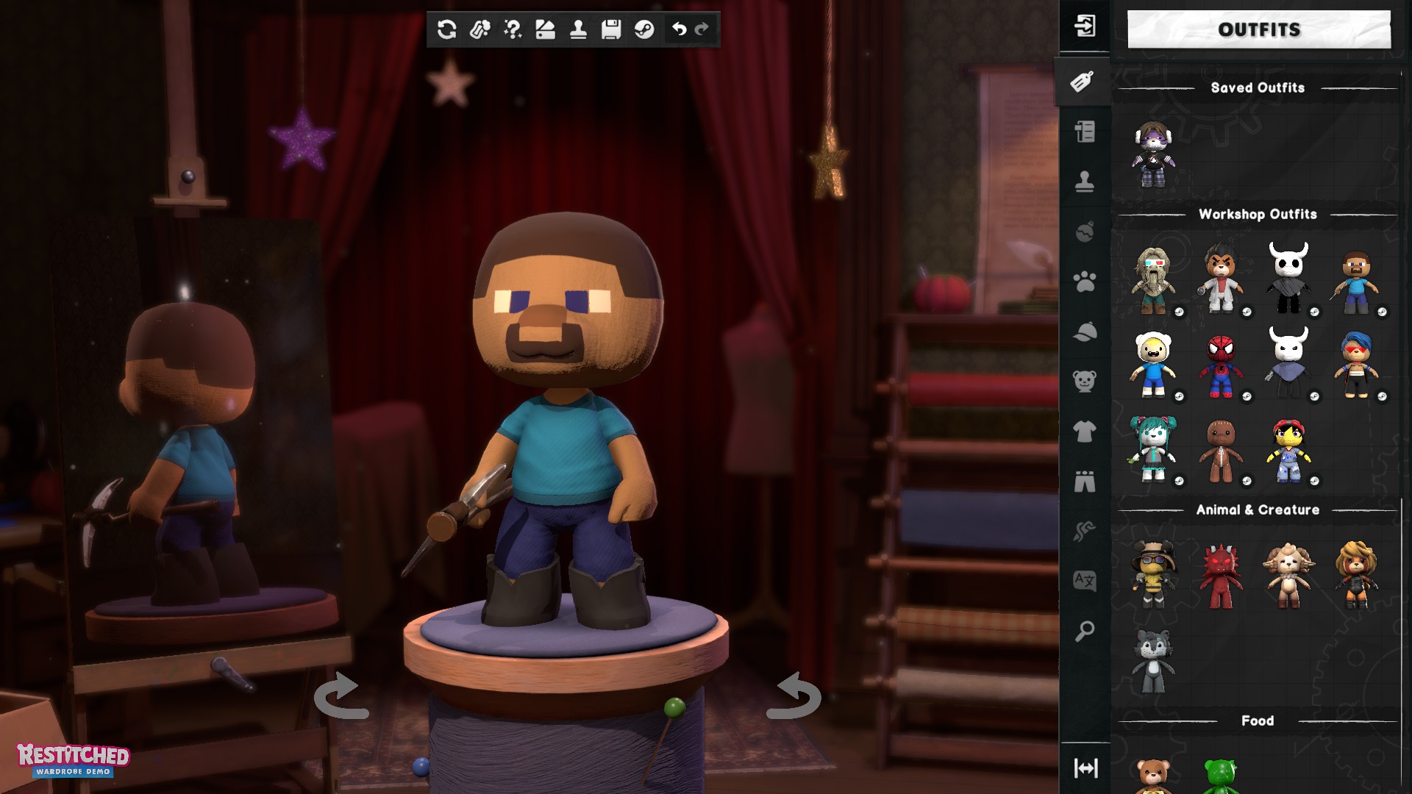
Task: Open the shirts category in sidebar
Action: 1085,432
